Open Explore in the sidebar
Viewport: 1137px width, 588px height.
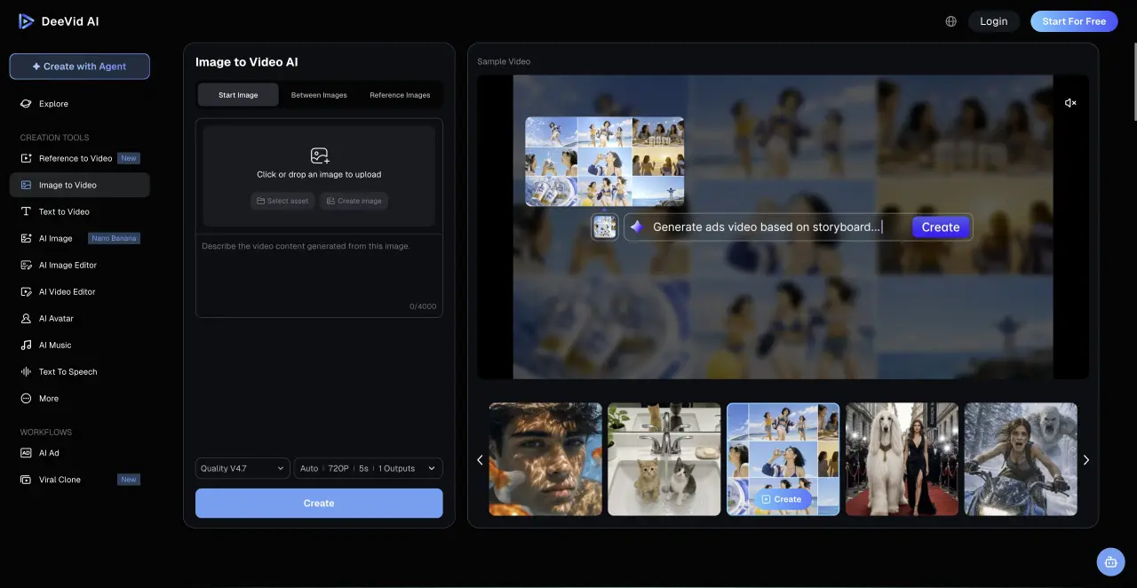80,104
